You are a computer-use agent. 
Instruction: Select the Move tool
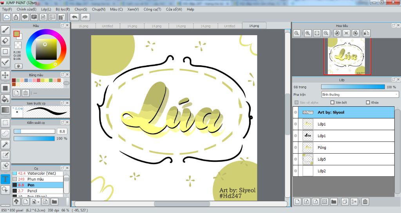pyautogui.click(x=5, y=75)
